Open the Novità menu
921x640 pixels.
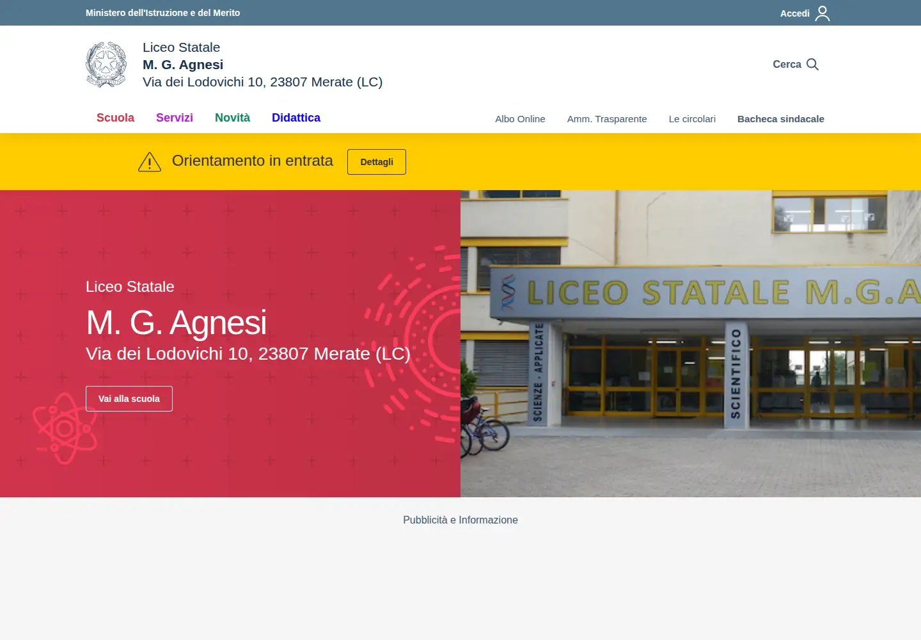[232, 118]
